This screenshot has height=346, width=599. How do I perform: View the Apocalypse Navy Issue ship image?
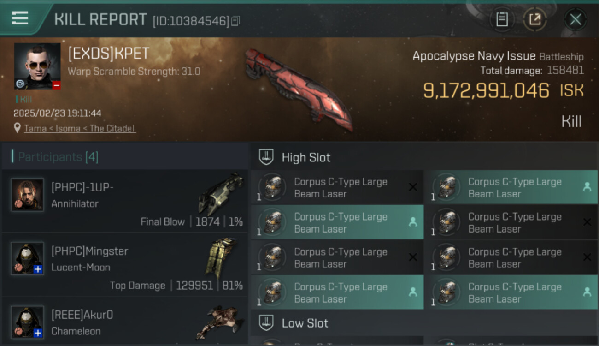coord(299,89)
